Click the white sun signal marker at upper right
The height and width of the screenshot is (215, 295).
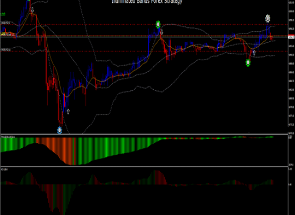[x=268, y=18]
